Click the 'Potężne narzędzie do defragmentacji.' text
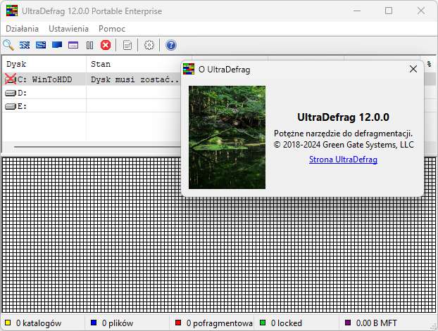The image size is (438, 331). tap(343, 134)
